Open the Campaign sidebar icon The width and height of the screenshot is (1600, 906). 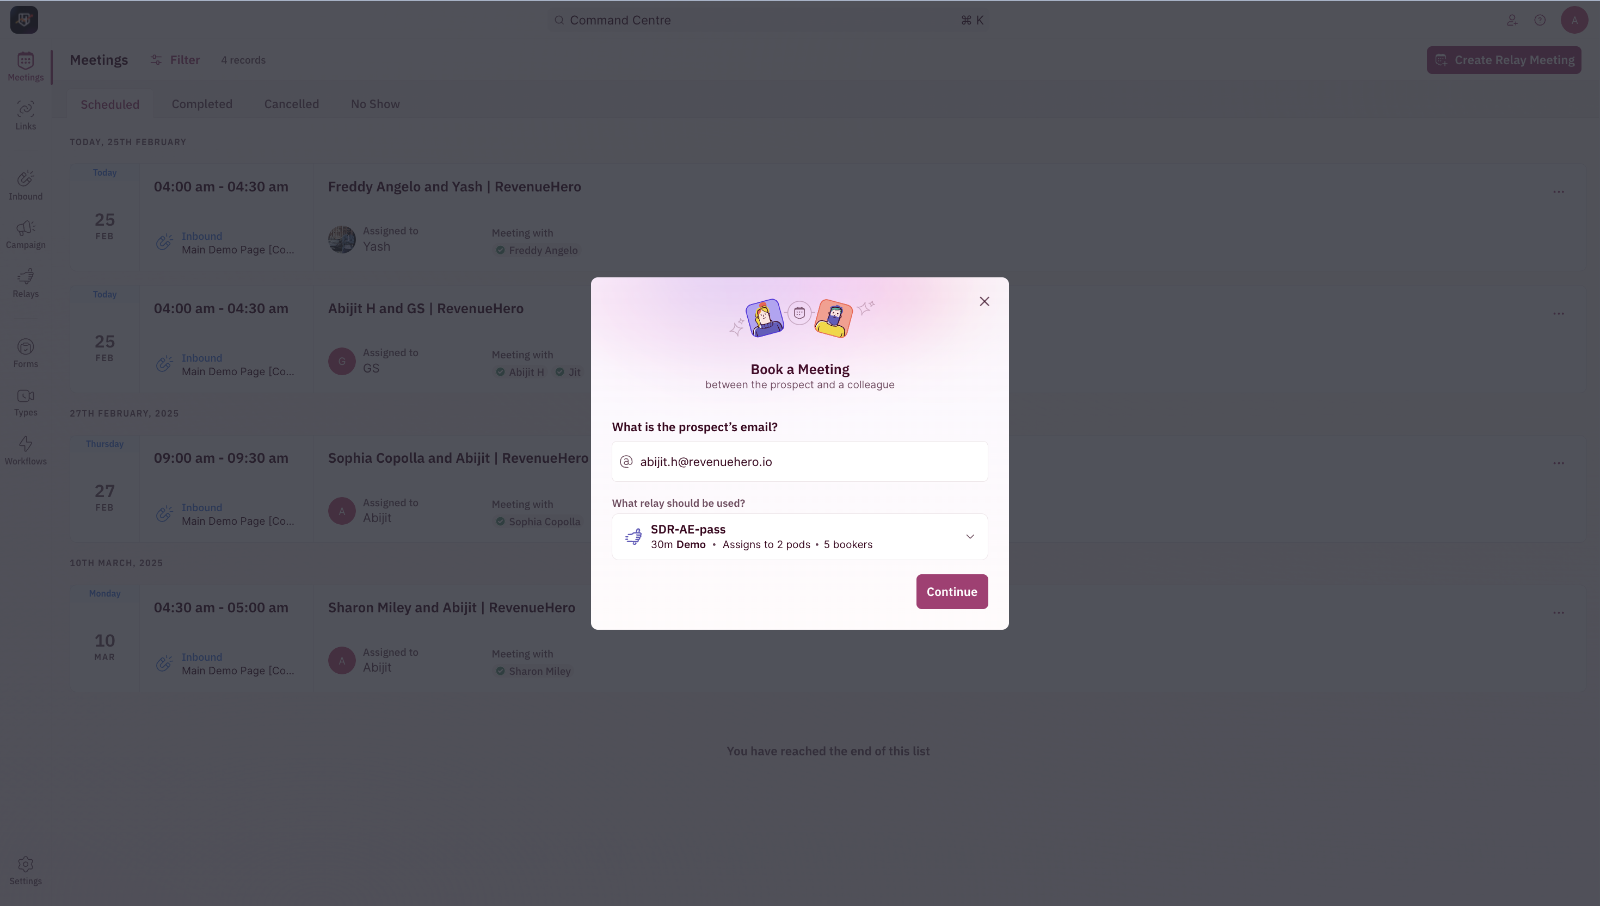[26, 234]
